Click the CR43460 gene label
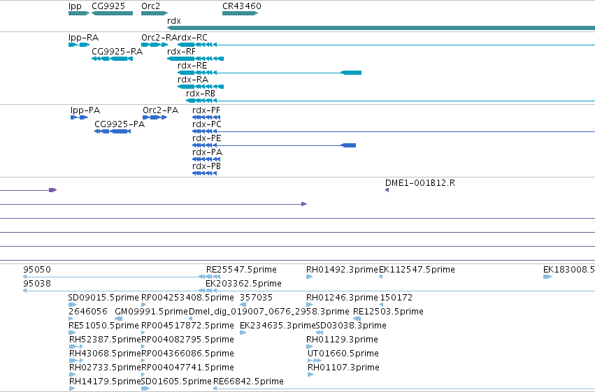The width and height of the screenshot is (595, 392). tap(242, 6)
